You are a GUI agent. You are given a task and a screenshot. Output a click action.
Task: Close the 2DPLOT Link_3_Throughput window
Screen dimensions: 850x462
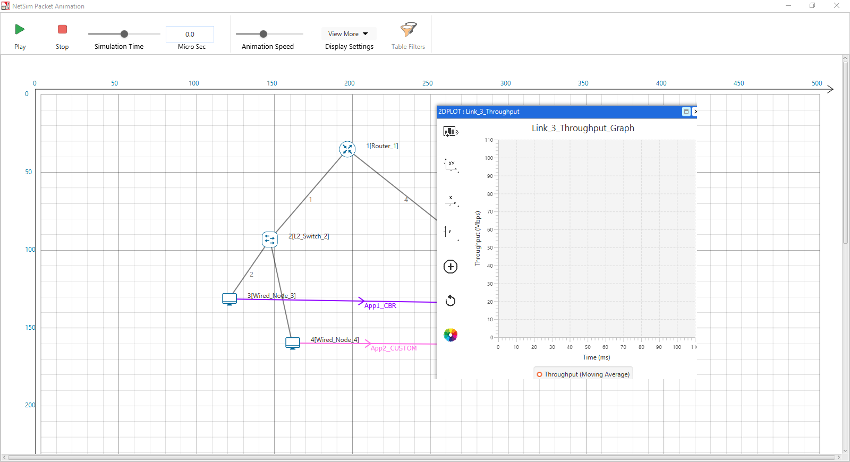(x=695, y=112)
